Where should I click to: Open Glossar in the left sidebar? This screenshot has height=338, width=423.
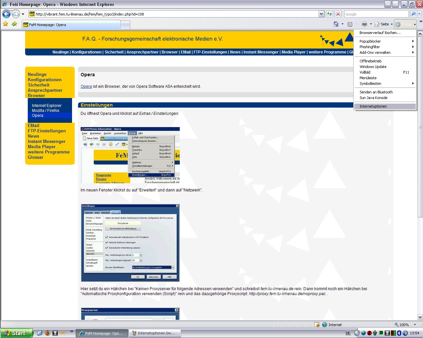[x=35, y=157]
